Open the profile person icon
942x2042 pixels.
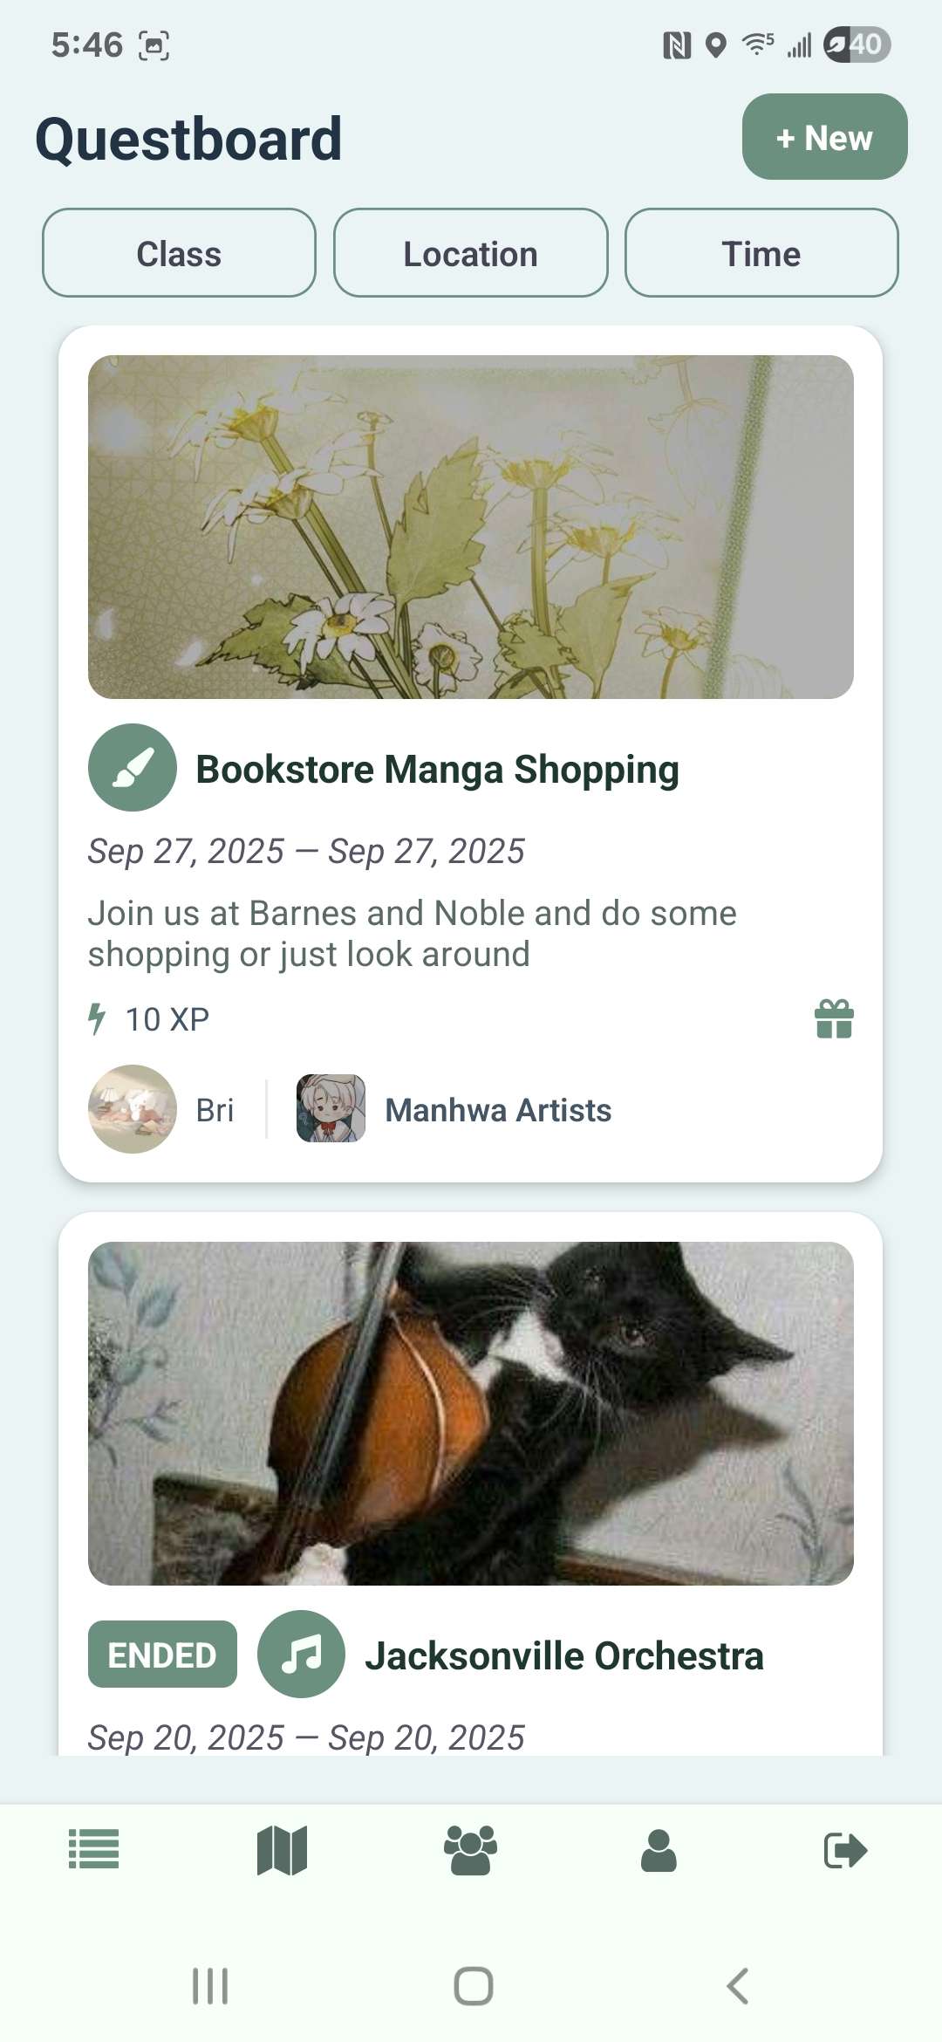click(x=659, y=1850)
